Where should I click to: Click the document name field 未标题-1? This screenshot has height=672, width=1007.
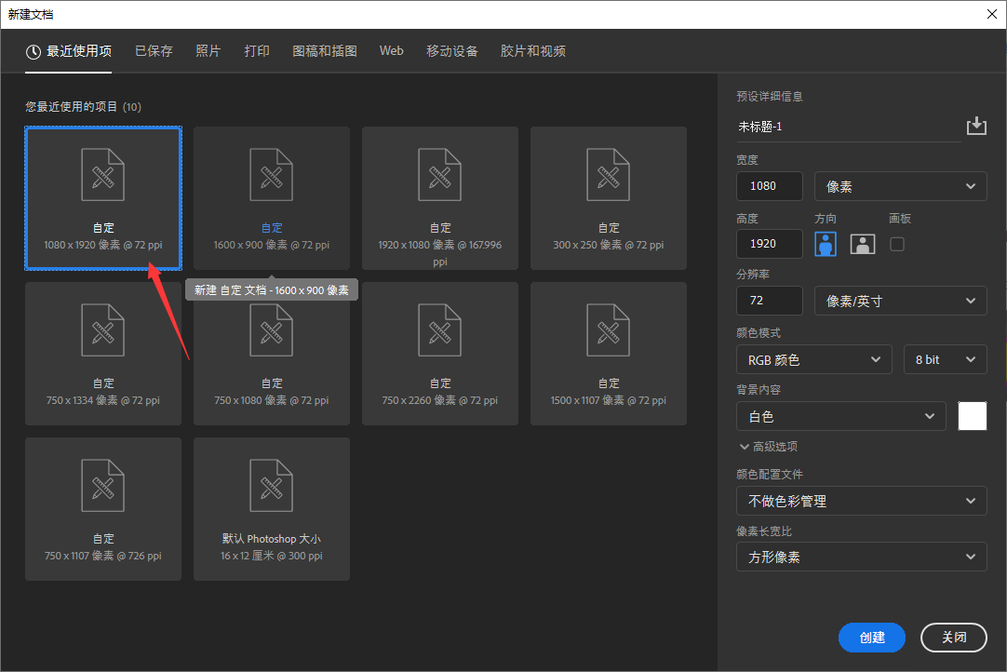tap(849, 127)
